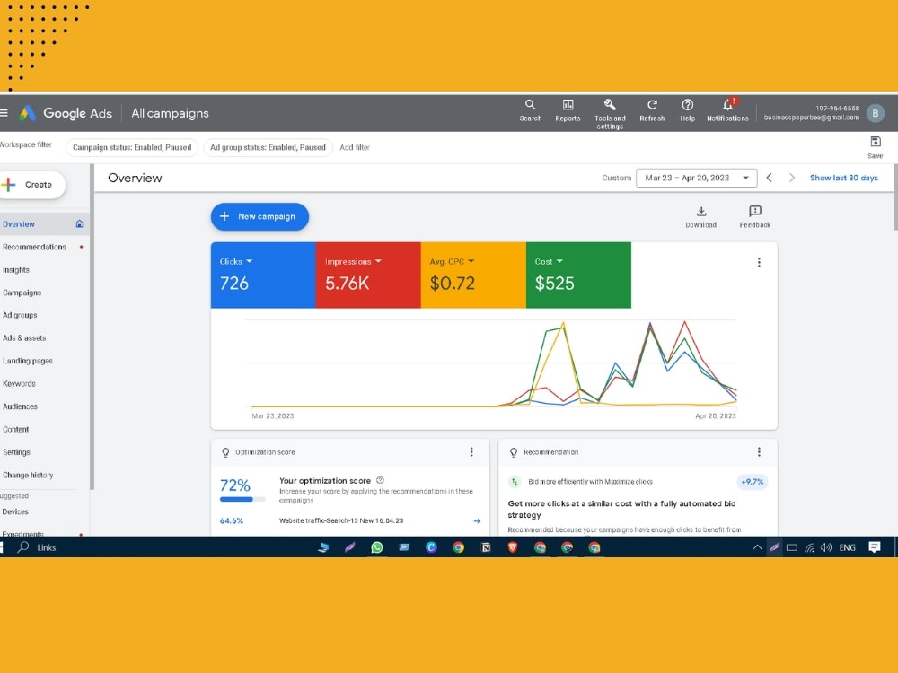This screenshot has width=898, height=673.
Task: Click the 72% optimization score bar
Action: click(x=242, y=499)
